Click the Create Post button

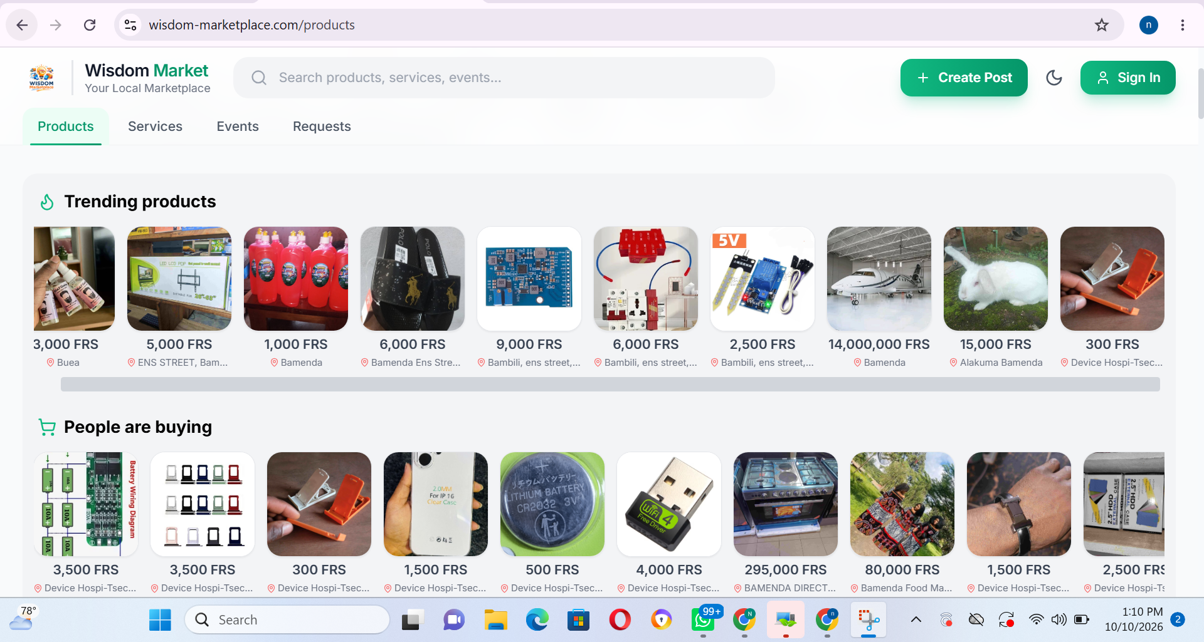pyautogui.click(x=964, y=78)
